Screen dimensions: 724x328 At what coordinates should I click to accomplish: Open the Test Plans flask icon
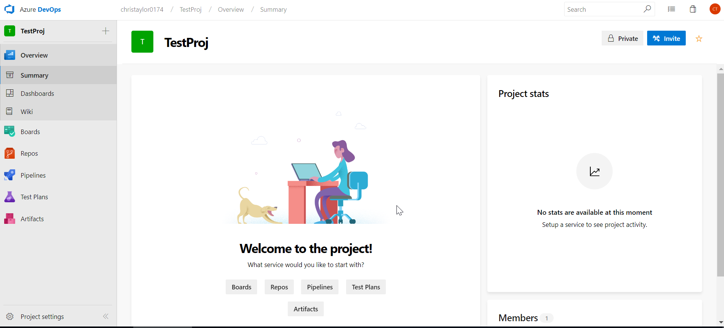pos(9,197)
